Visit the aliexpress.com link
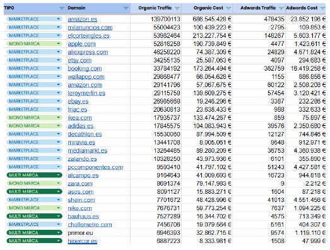Image resolution: width=330 pixels, height=250 pixels. 88,52
